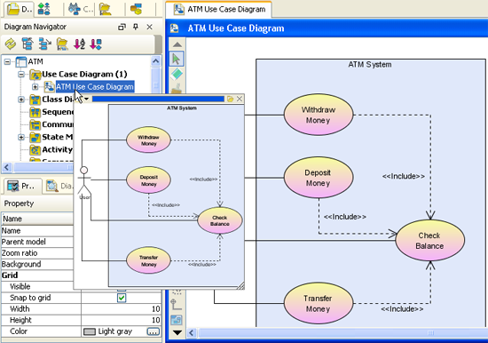
Task: Click the ellipsis button for grid Color
Action: 153,331
